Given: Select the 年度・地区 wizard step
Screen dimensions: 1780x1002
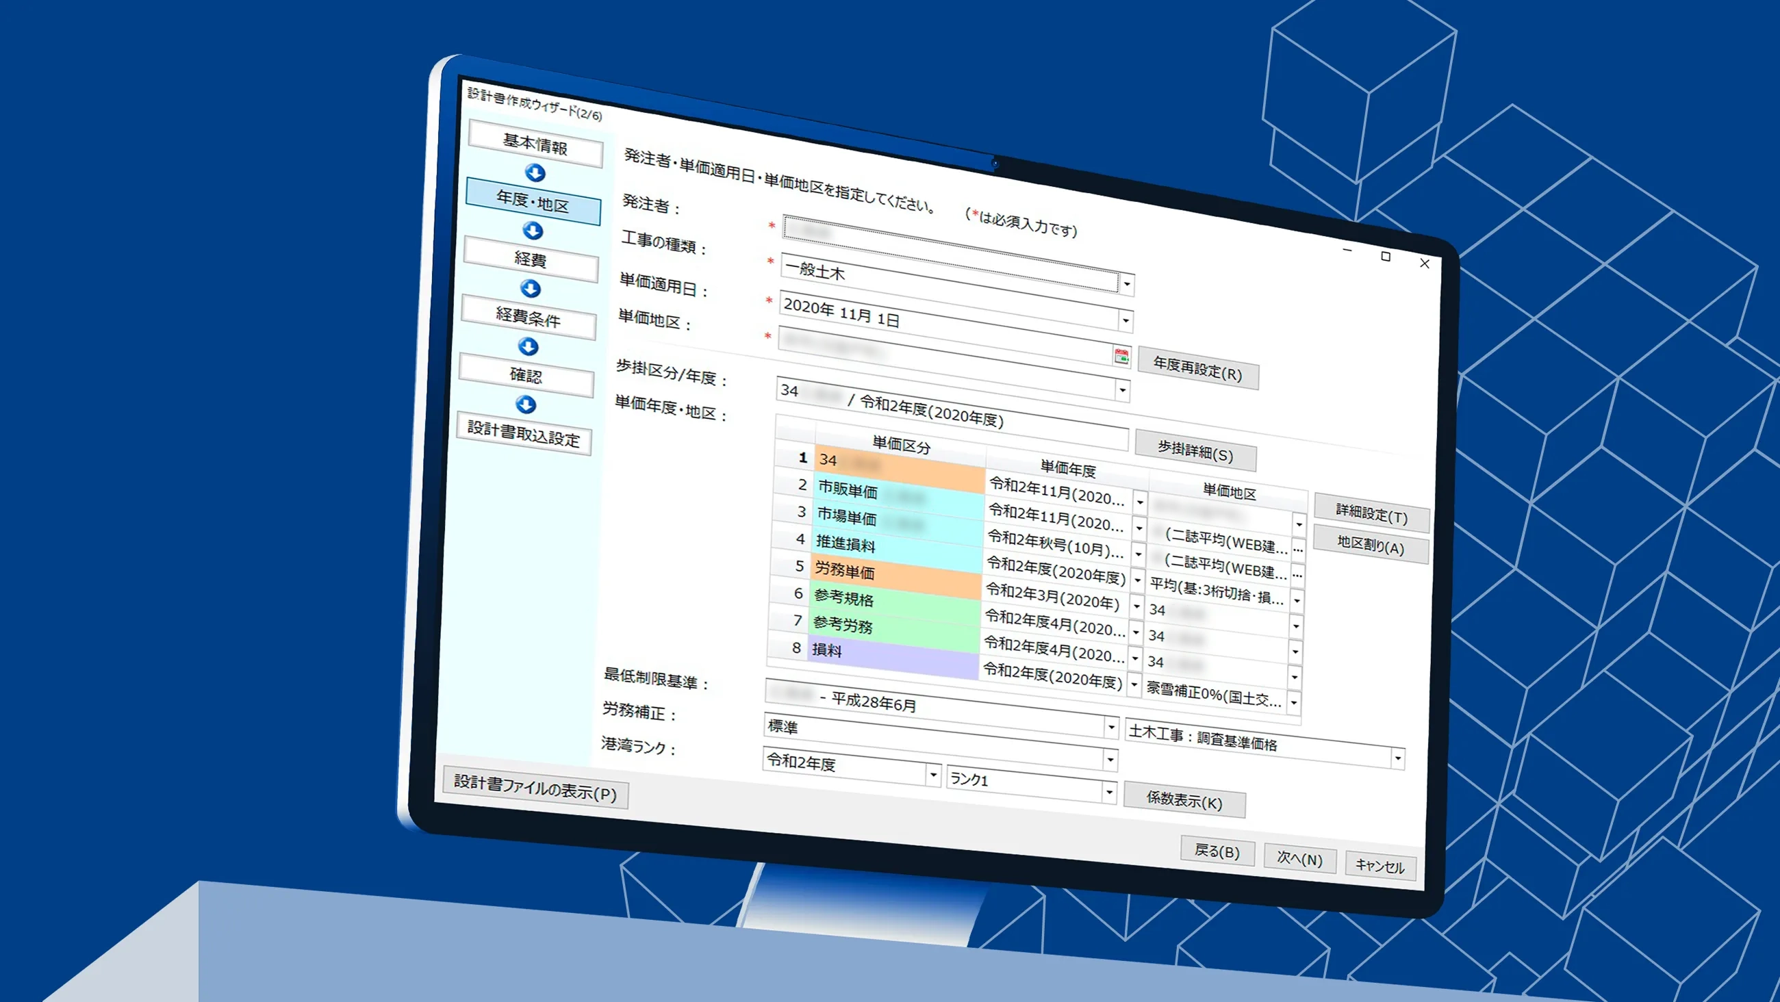Looking at the screenshot, I should pos(533,201).
